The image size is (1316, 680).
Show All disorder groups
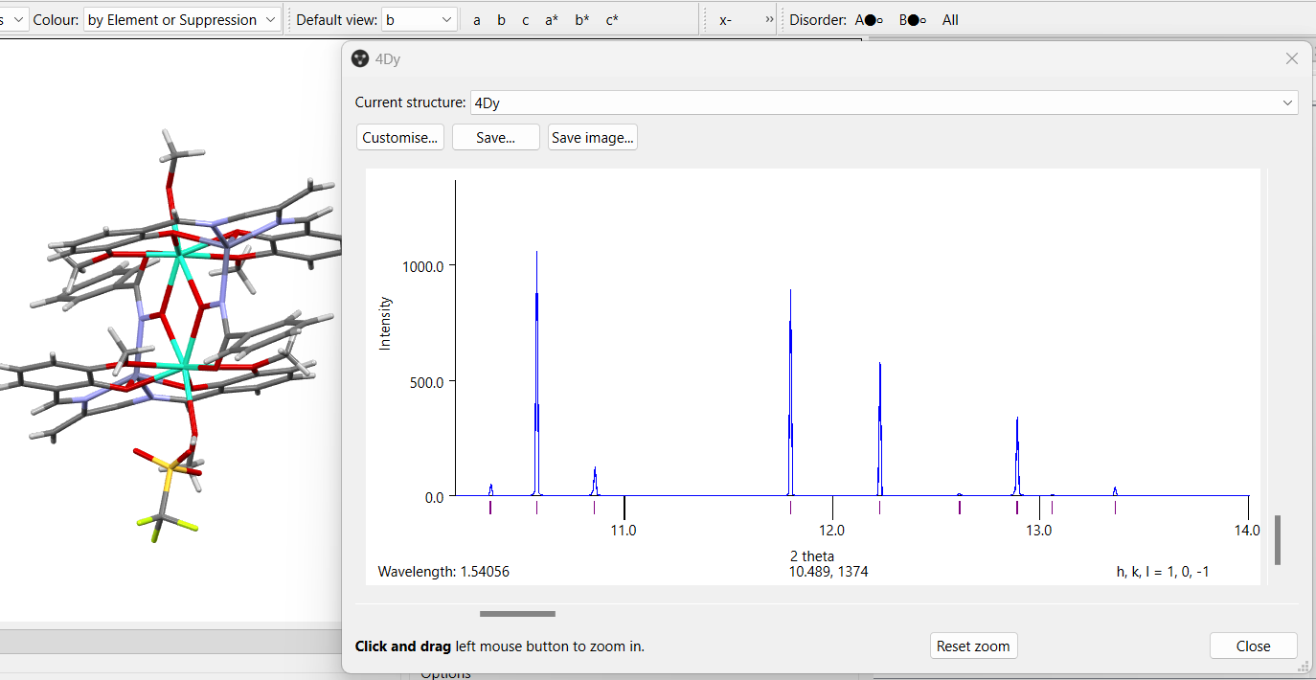950,19
